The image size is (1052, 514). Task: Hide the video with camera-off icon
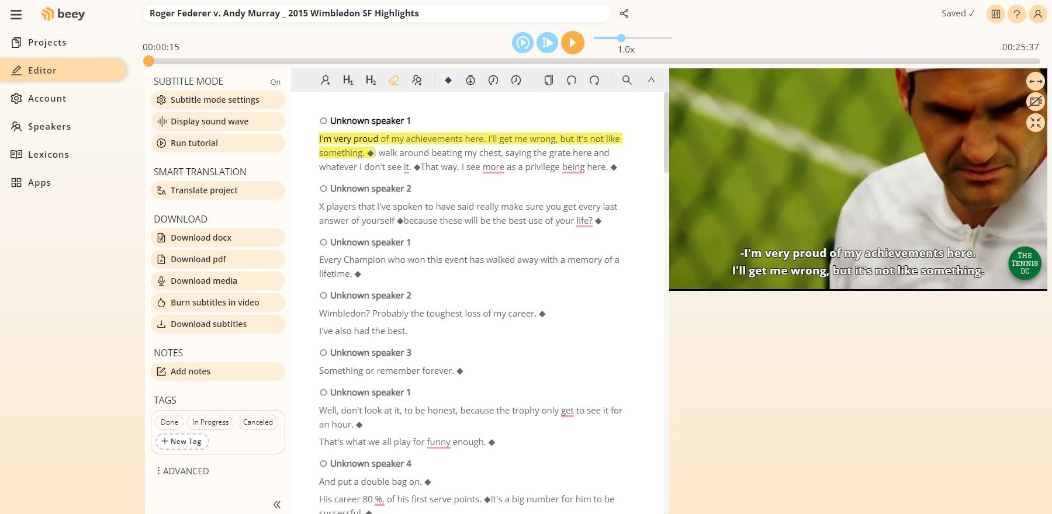pyautogui.click(x=1036, y=102)
